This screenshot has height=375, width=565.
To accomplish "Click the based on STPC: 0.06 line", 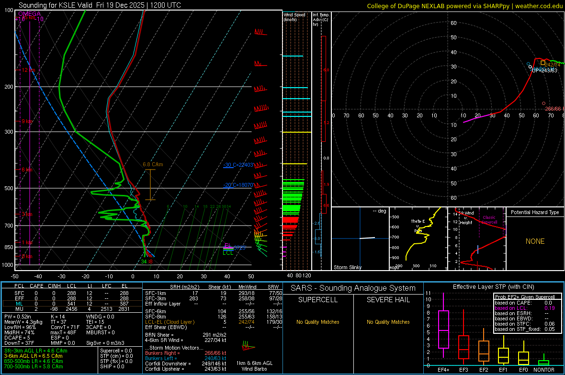I will [525, 324].
